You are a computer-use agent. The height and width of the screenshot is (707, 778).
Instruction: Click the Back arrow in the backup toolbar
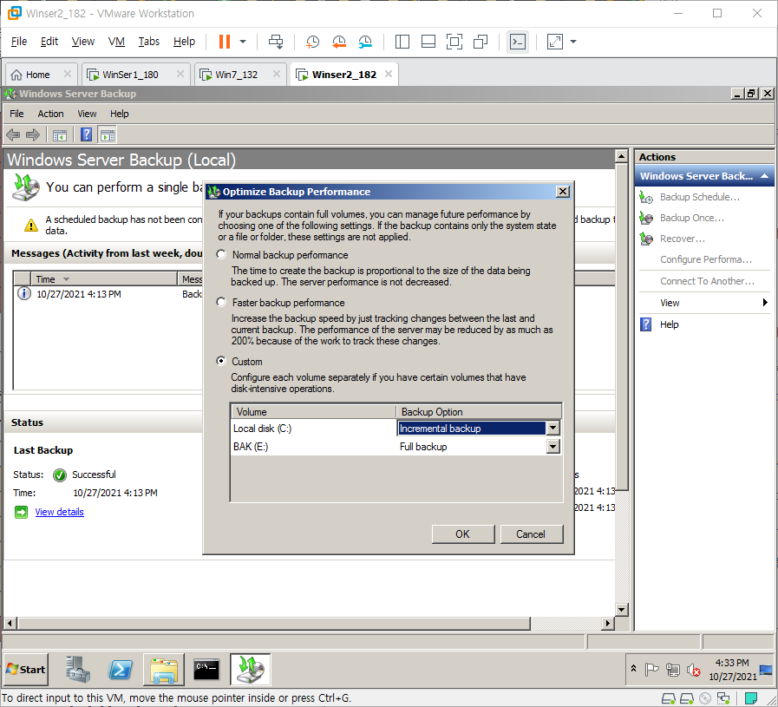(x=13, y=134)
